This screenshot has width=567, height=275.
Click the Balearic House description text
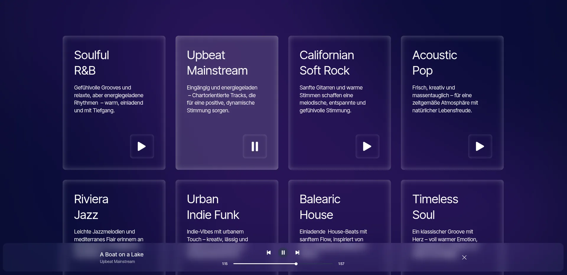(x=333, y=236)
